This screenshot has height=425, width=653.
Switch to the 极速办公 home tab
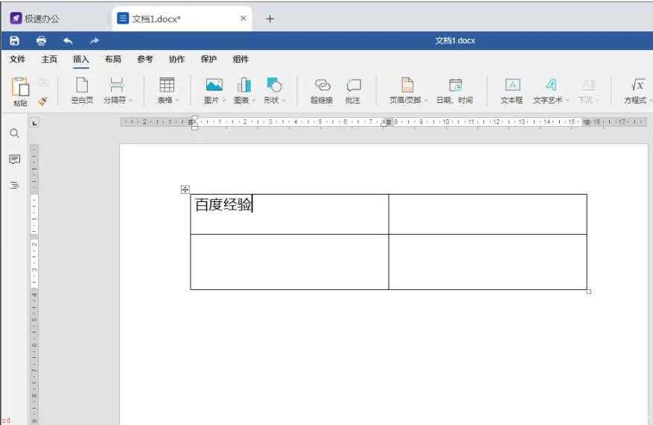tap(36, 19)
